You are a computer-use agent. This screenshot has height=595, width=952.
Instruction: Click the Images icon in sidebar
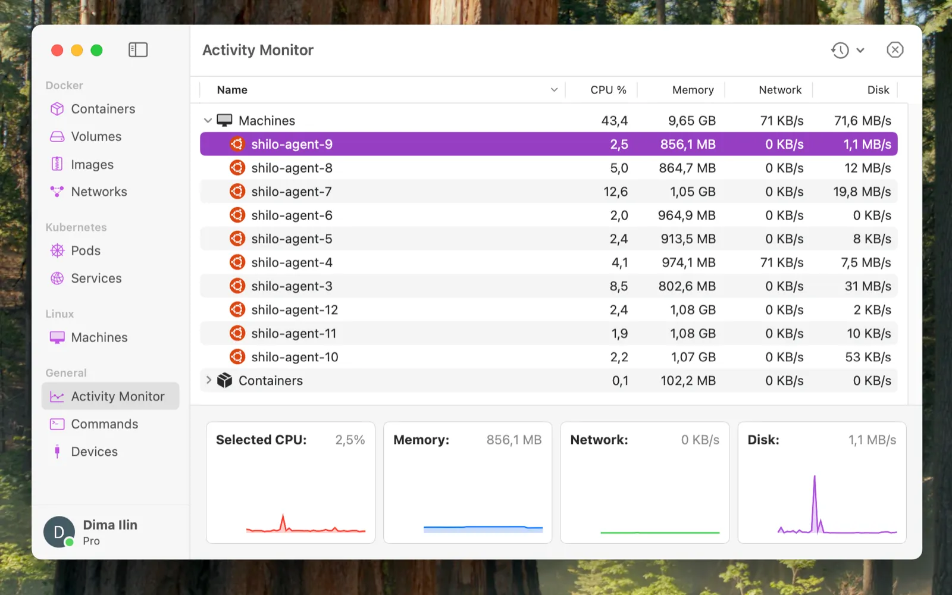(57, 164)
